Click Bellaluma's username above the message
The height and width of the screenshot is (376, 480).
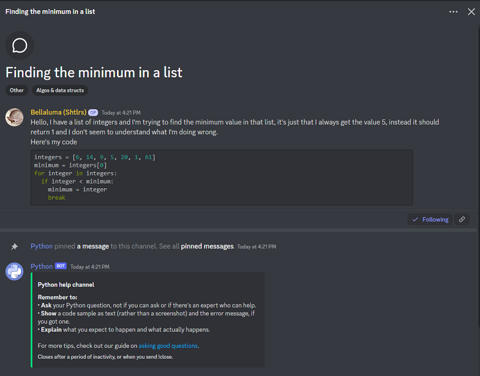[x=58, y=112]
